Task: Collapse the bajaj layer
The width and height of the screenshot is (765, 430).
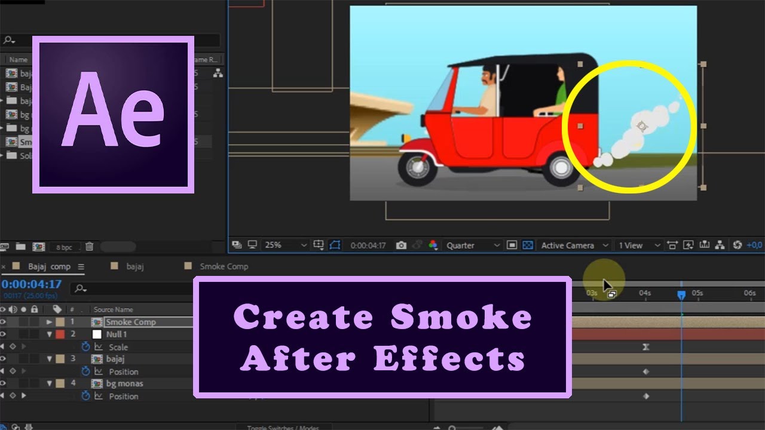Action: [50, 359]
